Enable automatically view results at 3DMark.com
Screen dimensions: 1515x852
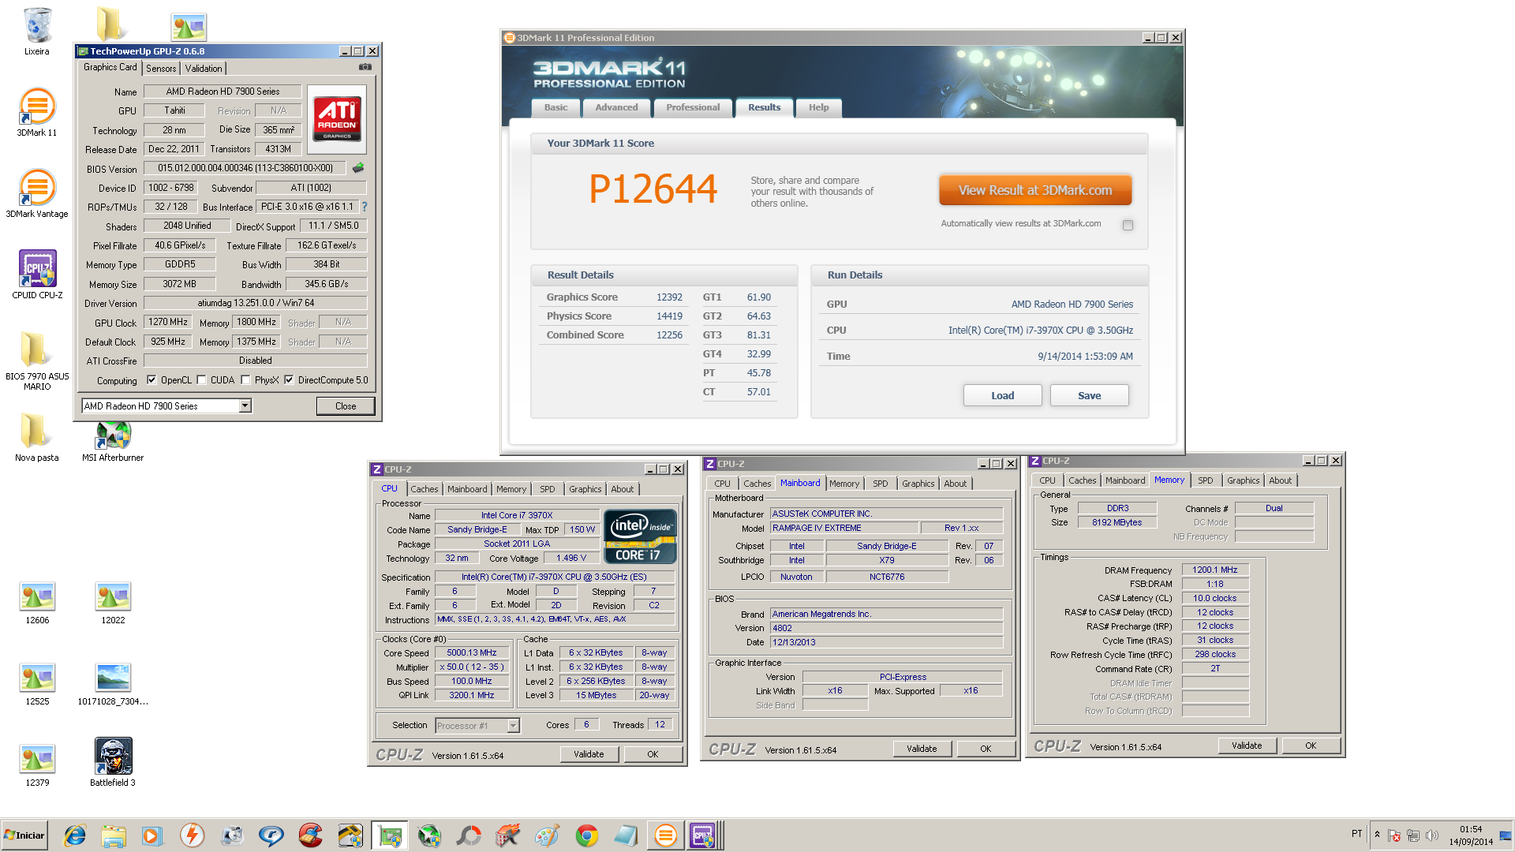coord(1128,225)
